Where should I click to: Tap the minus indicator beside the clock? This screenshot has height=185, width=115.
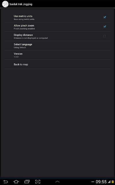(x=93, y=182)
